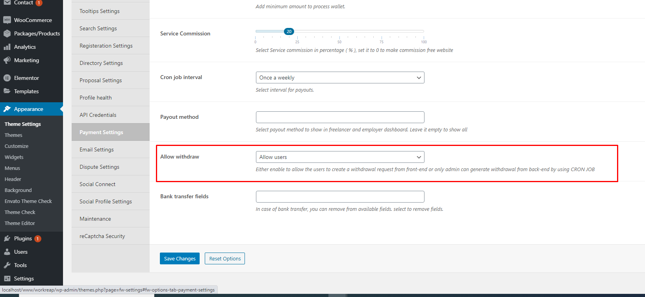Click the Service Commission slider track near 75

(x=382, y=31)
